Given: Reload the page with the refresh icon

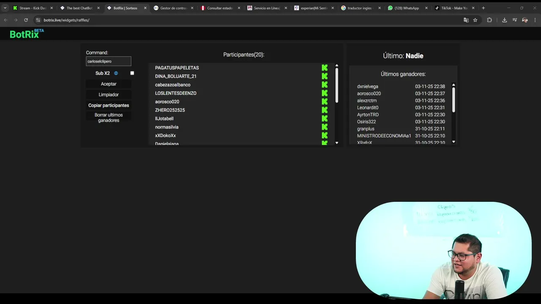Looking at the screenshot, I should pos(26,20).
